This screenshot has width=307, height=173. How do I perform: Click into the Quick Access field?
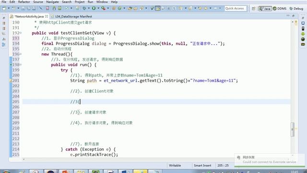(236, 8)
